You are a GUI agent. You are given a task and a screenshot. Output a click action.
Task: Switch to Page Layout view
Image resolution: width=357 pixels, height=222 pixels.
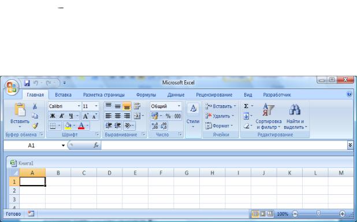click(x=263, y=214)
